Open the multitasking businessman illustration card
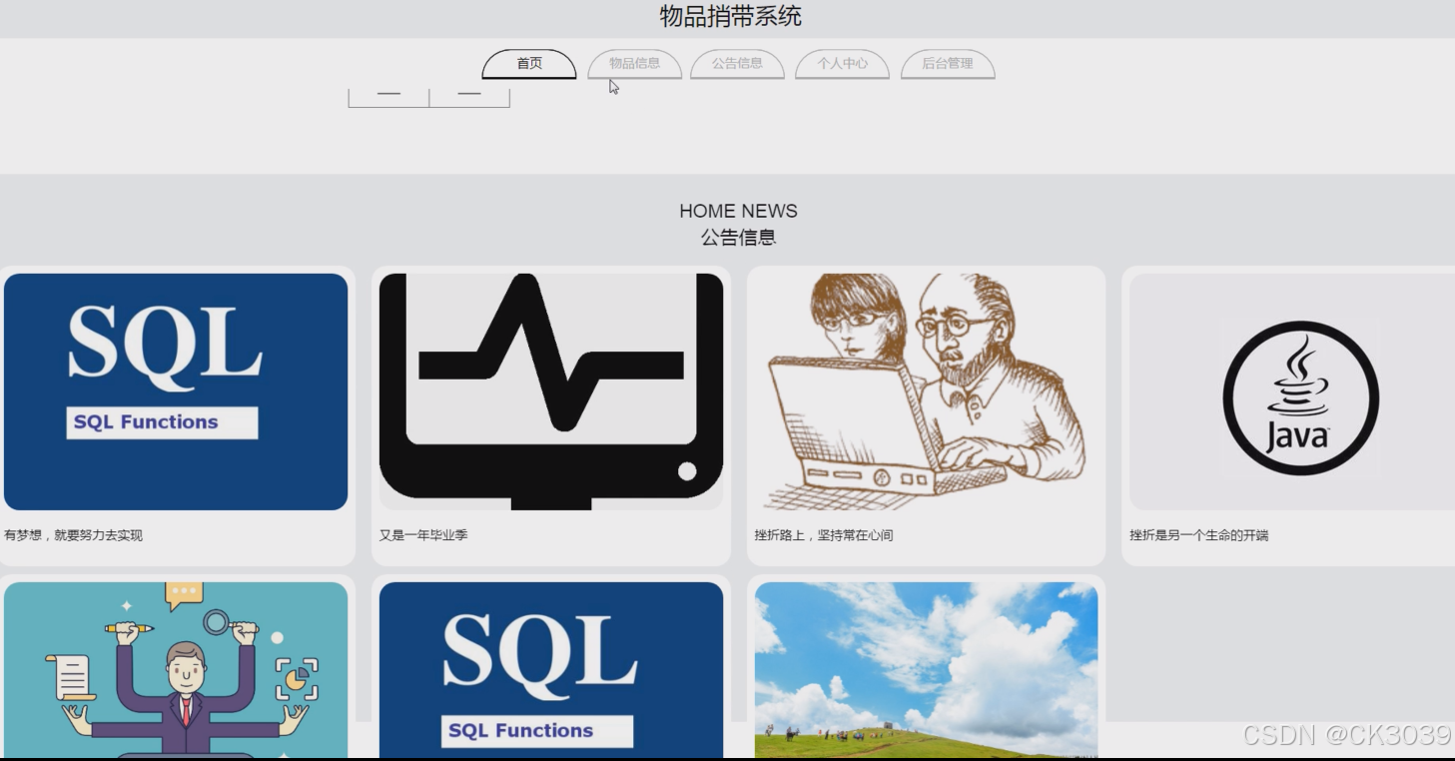Viewport: 1455px width, 761px height. (x=176, y=670)
